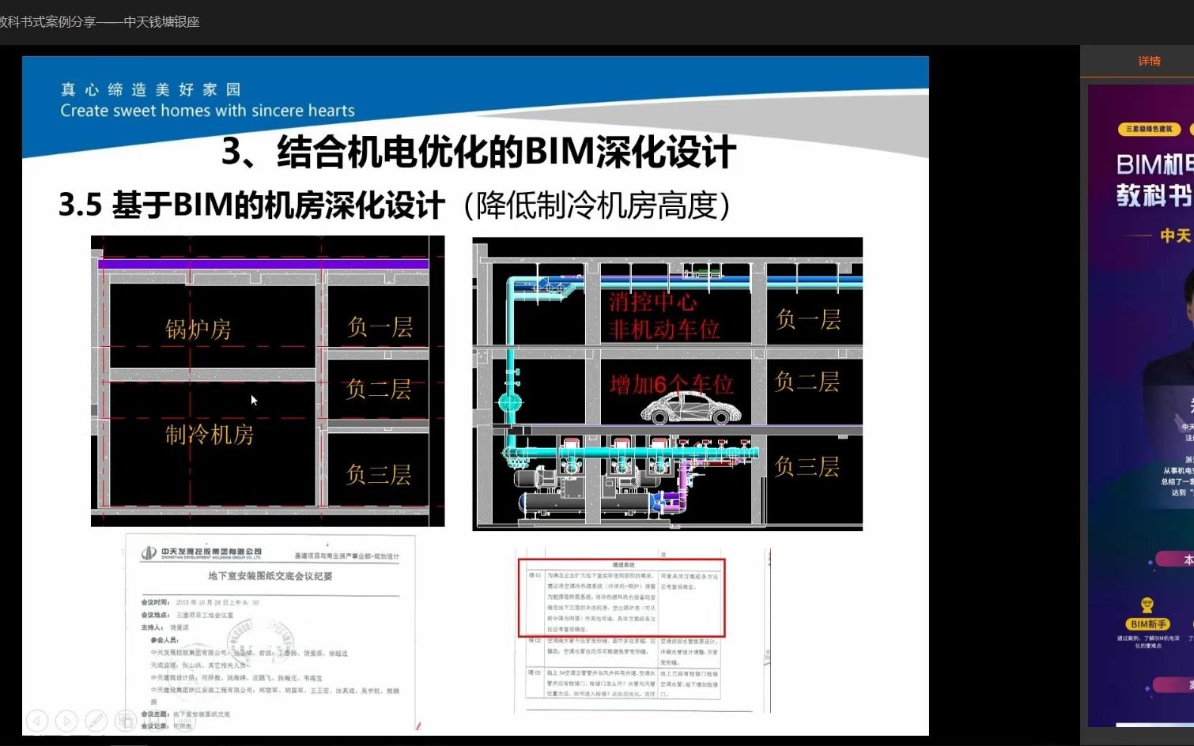Switch to the 详情 tab
The image size is (1194, 746).
point(1149,61)
